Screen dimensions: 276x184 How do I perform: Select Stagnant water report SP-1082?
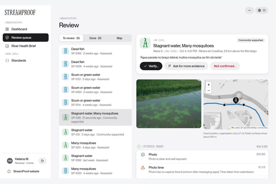click(x=96, y=158)
